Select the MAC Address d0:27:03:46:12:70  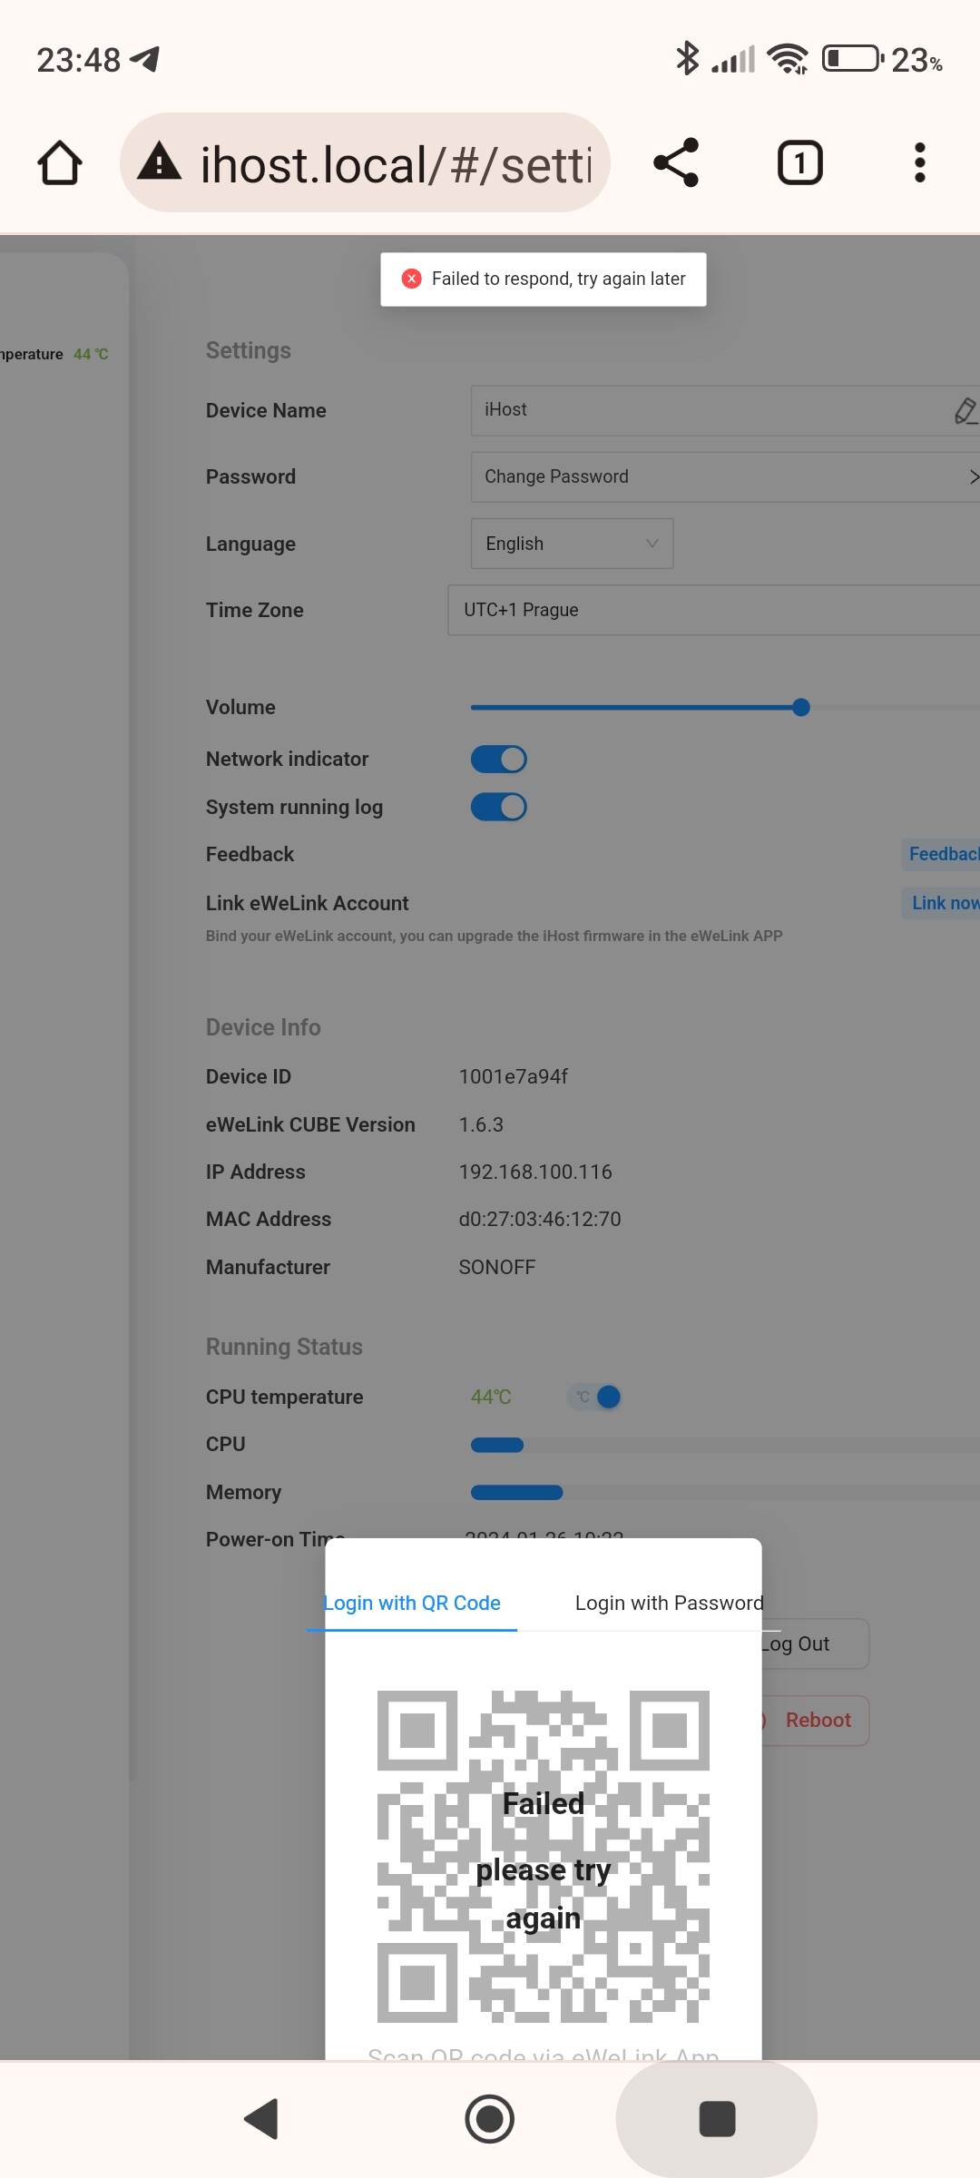pos(540,1219)
